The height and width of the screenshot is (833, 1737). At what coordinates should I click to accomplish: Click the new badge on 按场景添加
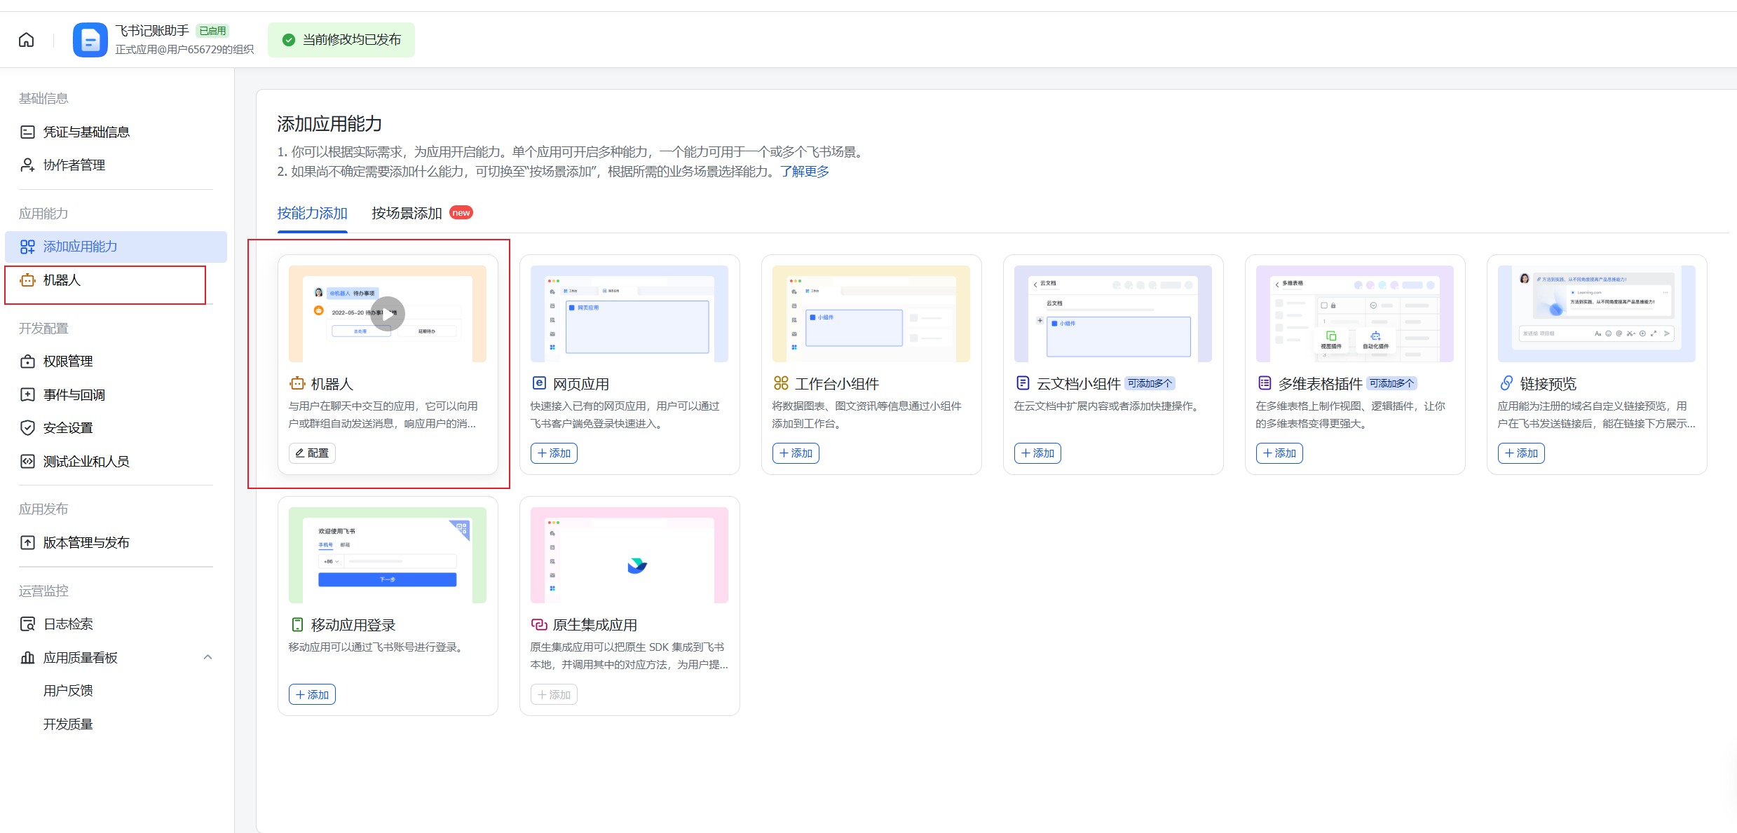pyautogui.click(x=461, y=213)
